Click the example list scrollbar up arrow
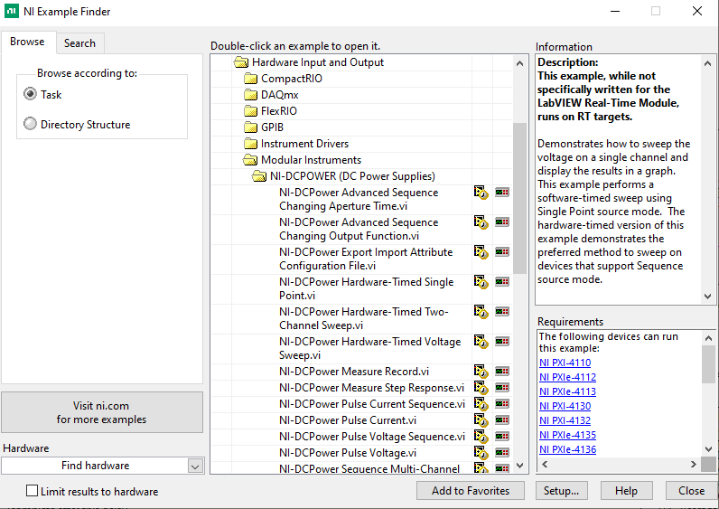 click(x=519, y=63)
